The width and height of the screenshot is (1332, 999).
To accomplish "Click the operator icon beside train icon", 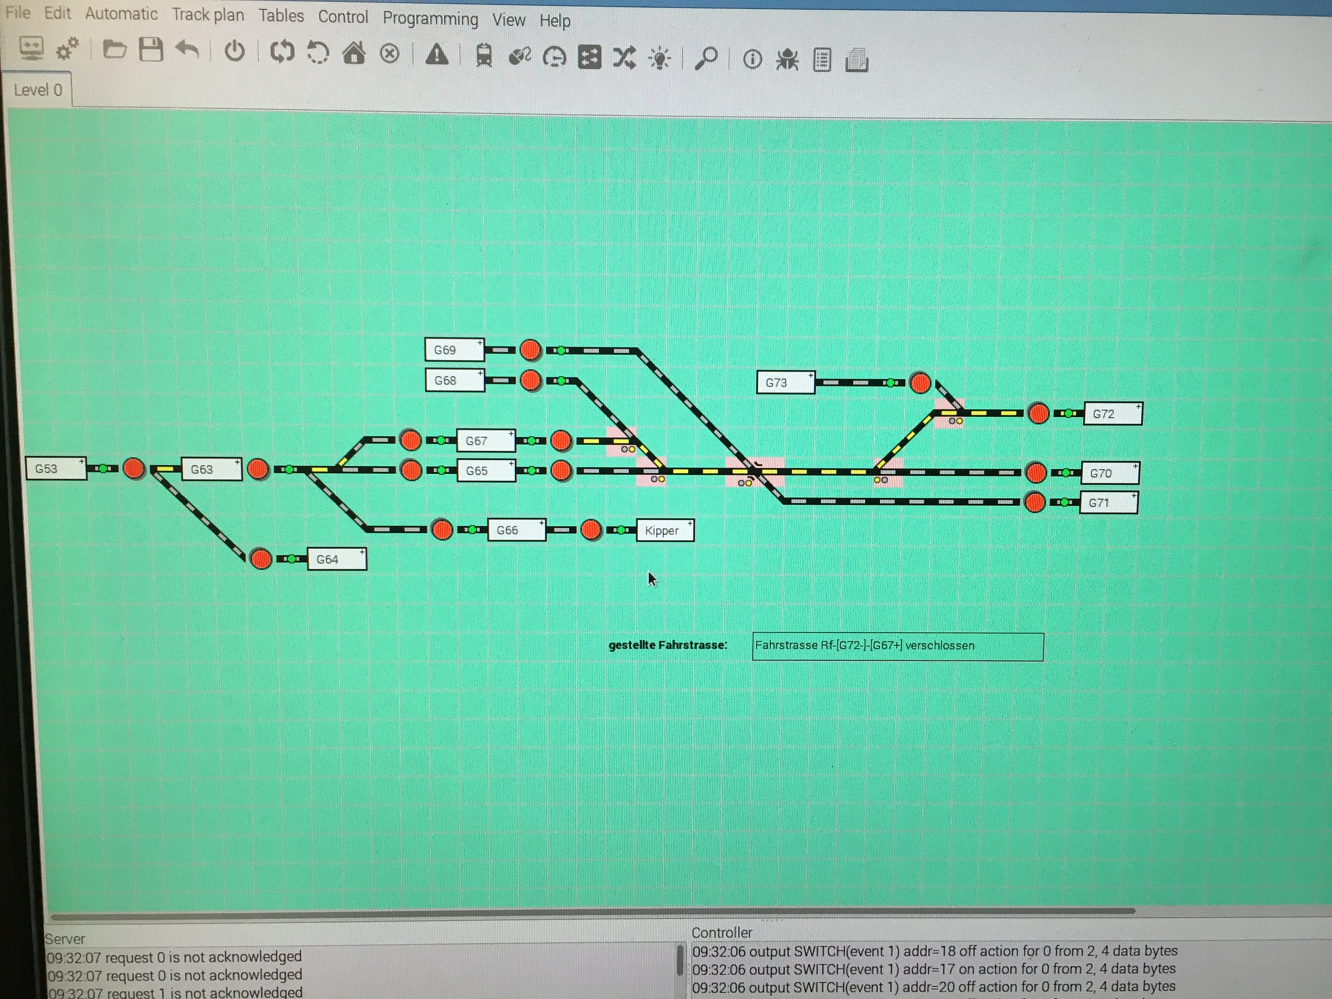I will (x=519, y=56).
